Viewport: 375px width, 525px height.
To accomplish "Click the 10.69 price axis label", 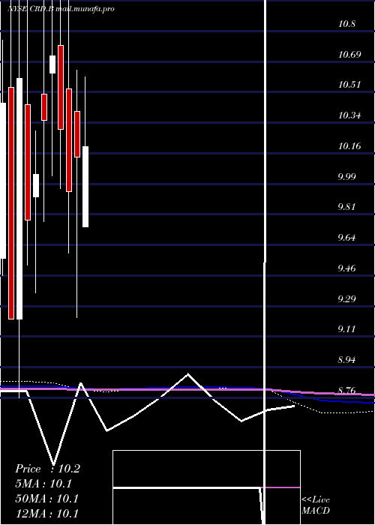I will (350, 54).
